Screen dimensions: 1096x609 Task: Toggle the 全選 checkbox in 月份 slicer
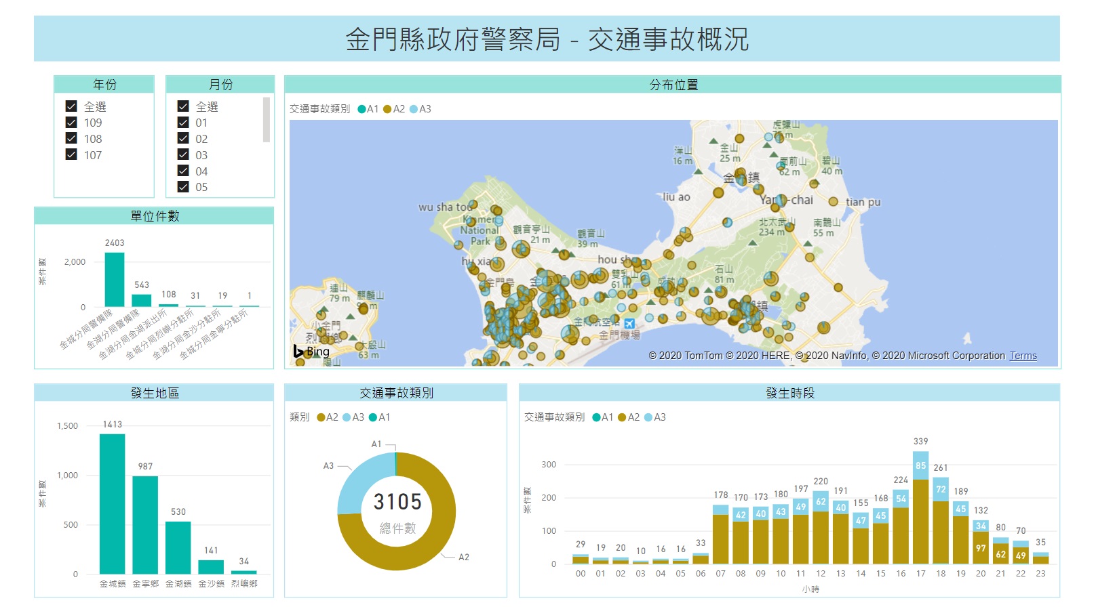[183, 106]
